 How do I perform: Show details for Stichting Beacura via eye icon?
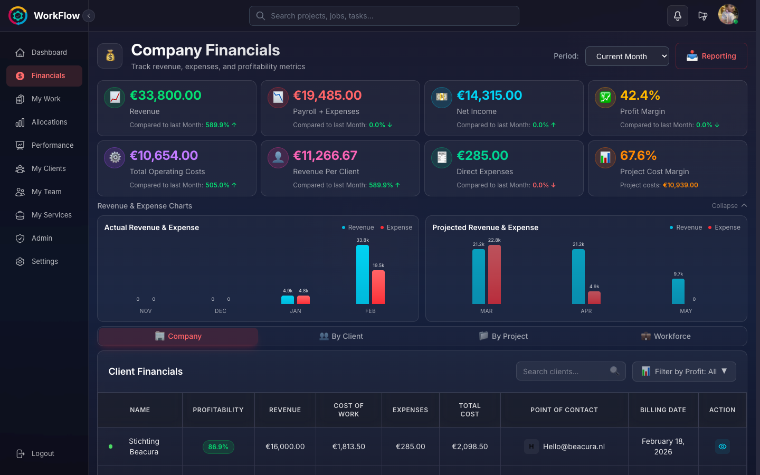(x=723, y=446)
